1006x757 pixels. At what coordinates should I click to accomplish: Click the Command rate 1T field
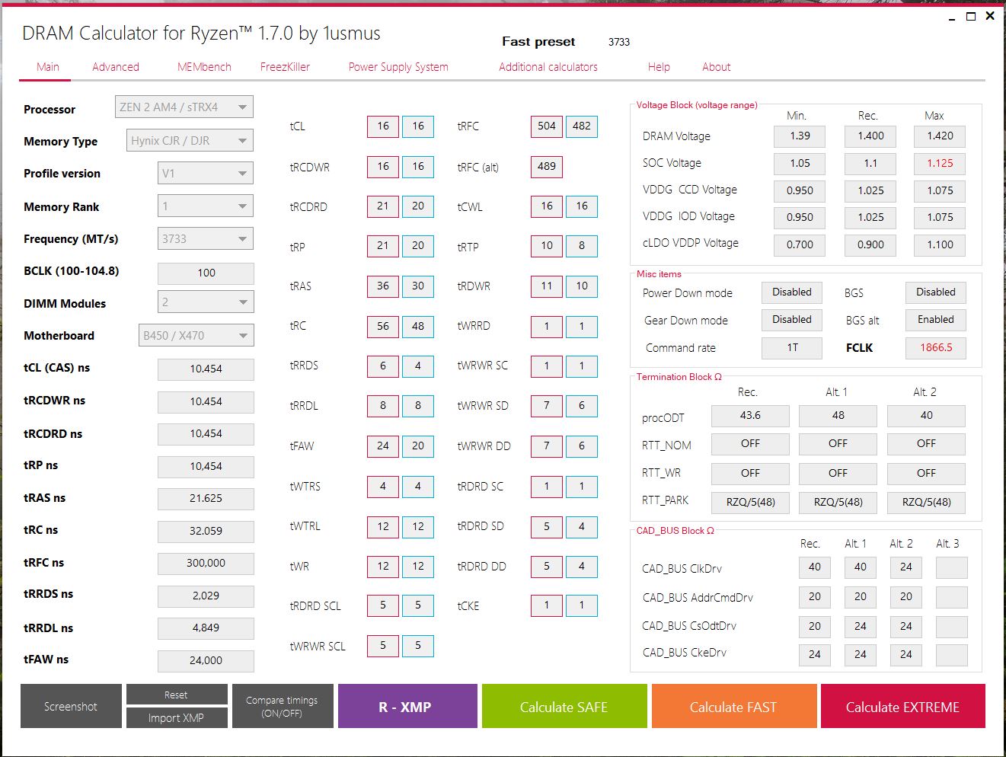pos(792,348)
